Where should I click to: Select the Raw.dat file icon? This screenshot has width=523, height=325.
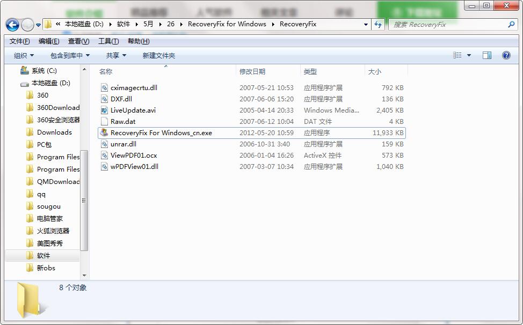tap(104, 122)
